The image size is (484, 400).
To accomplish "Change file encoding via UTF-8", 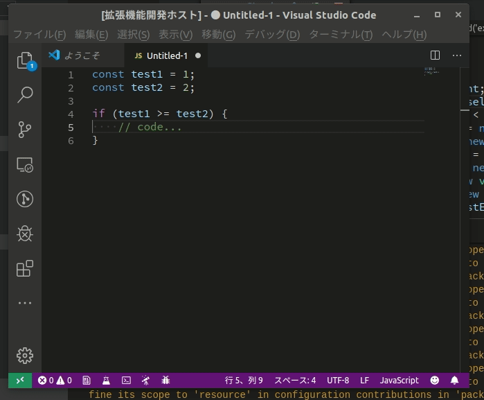I will tap(338, 380).
